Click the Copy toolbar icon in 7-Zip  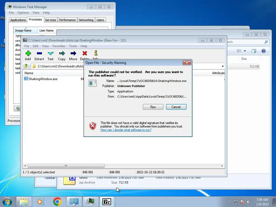point(62,53)
